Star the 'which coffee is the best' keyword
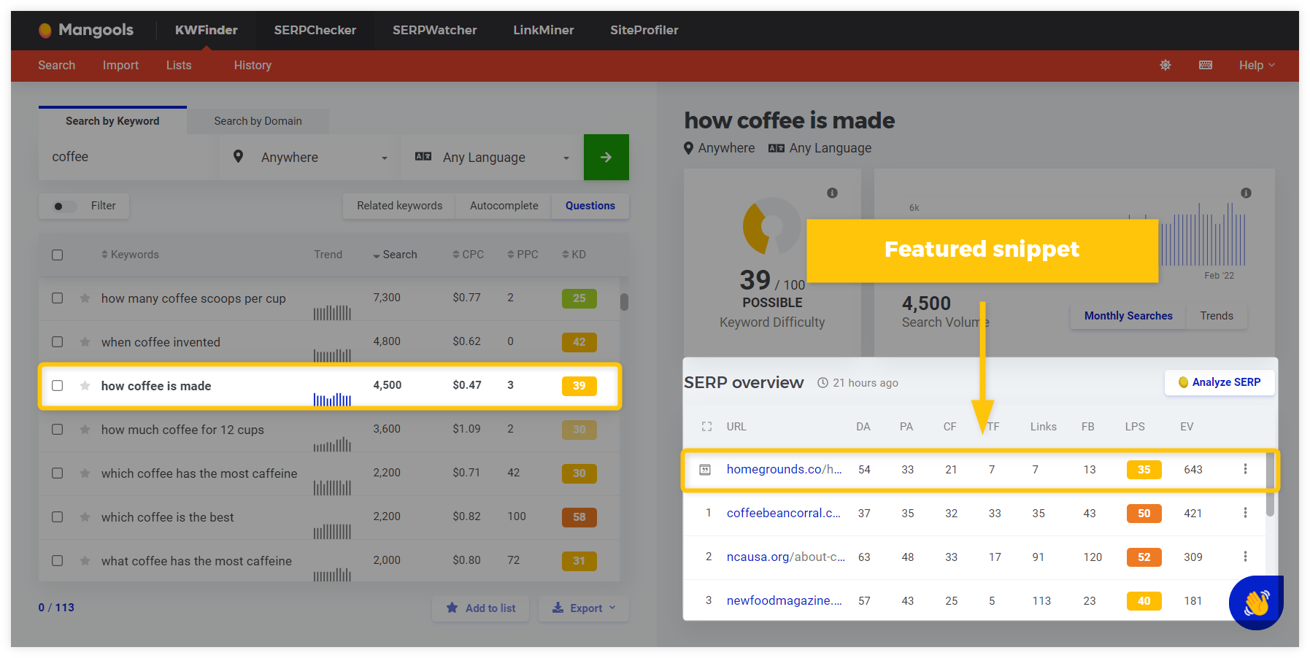 [x=85, y=517]
